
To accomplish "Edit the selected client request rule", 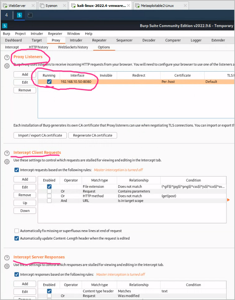I will pyautogui.click(x=25, y=187).
